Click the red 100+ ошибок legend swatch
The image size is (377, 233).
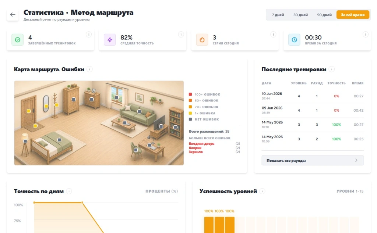tap(190, 94)
